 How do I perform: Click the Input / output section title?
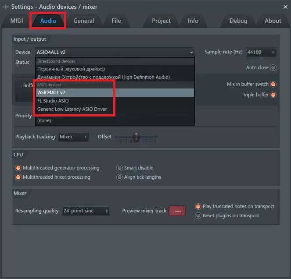coord(29,39)
